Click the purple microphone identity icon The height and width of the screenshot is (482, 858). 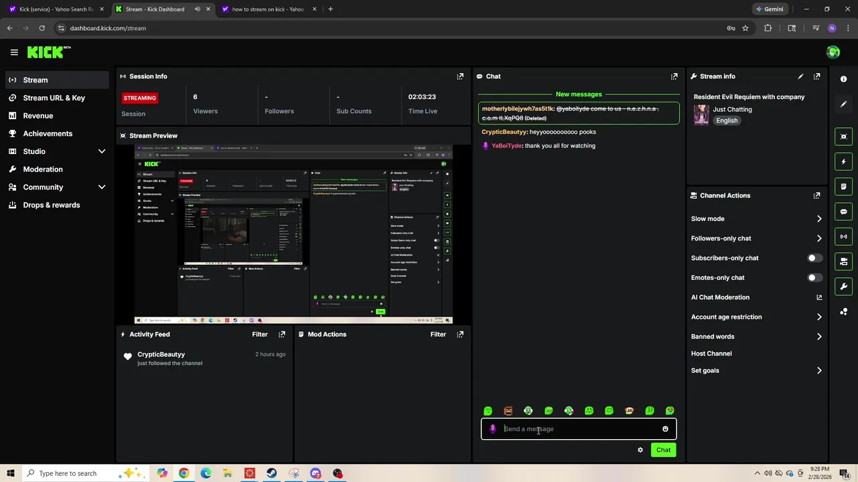[x=493, y=429]
